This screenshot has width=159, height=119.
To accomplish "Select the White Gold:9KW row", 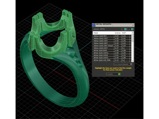I will [112, 51].
